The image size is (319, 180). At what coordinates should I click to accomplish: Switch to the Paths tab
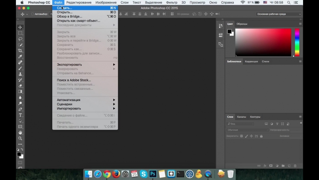click(255, 117)
